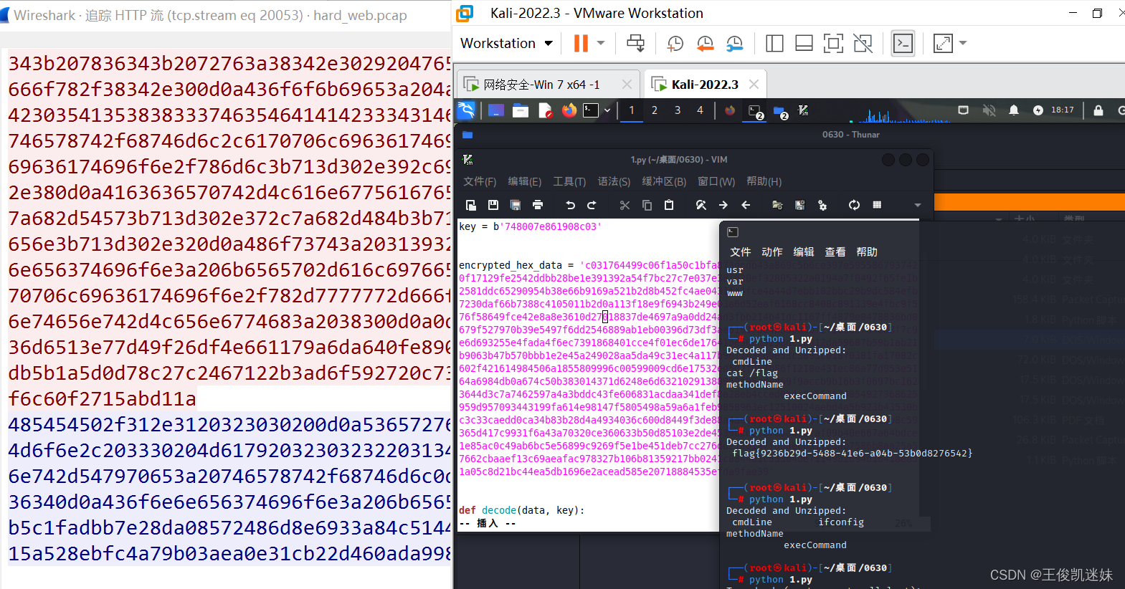The height and width of the screenshot is (589, 1125).
Task: Copy selection using VIM toolbar icon
Action: 647,206
